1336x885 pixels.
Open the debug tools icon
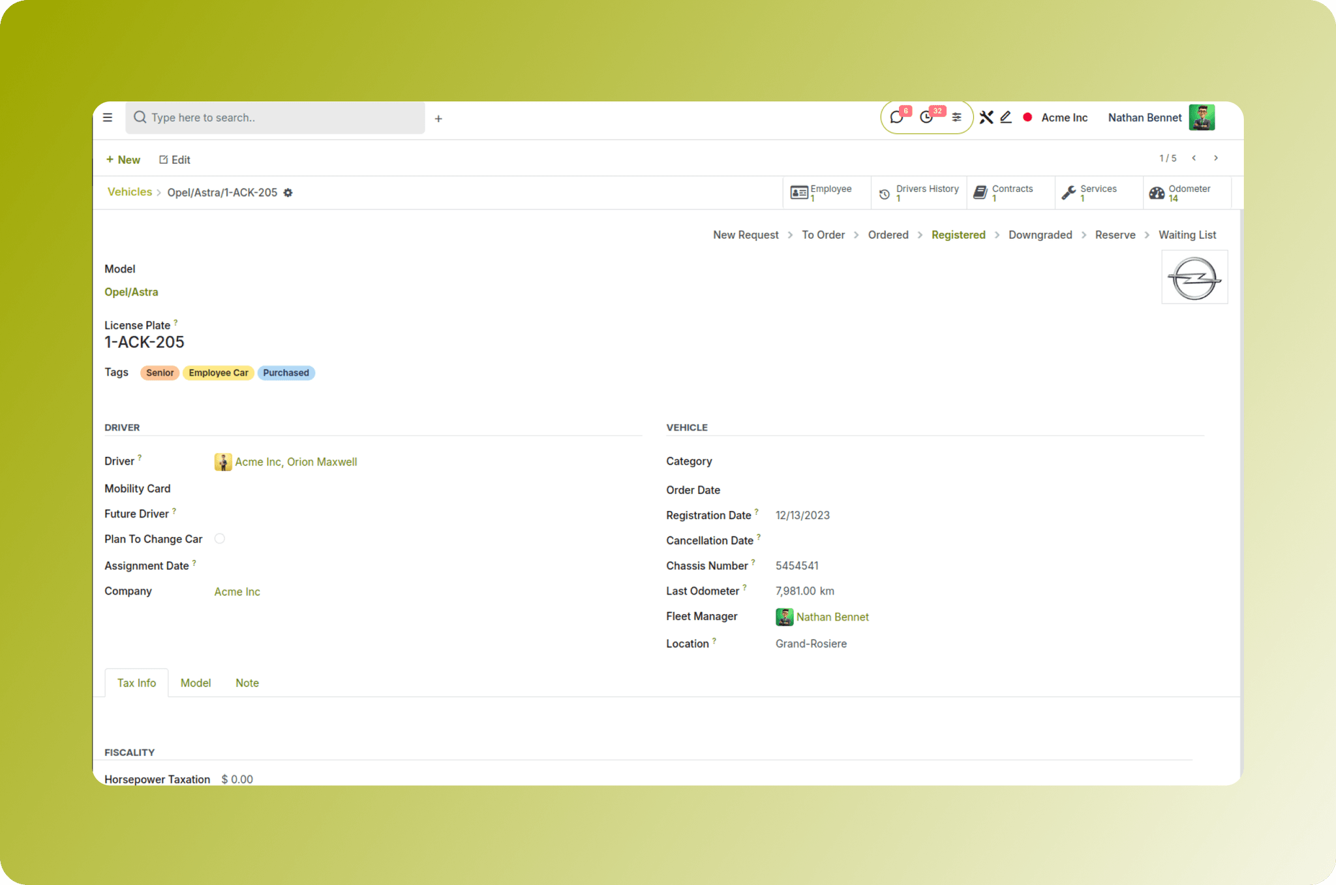click(986, 117)
